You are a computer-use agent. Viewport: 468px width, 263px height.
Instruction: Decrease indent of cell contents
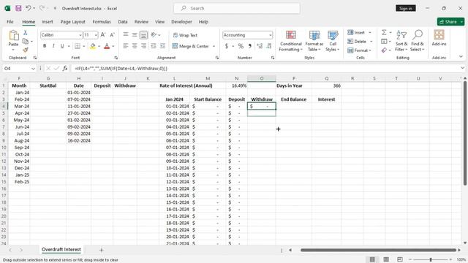click(154, 46)
